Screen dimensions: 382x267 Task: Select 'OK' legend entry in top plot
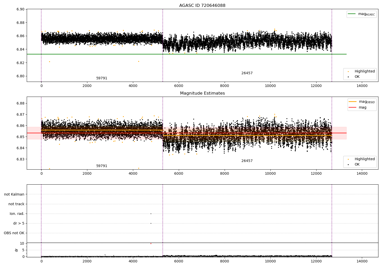357,77
